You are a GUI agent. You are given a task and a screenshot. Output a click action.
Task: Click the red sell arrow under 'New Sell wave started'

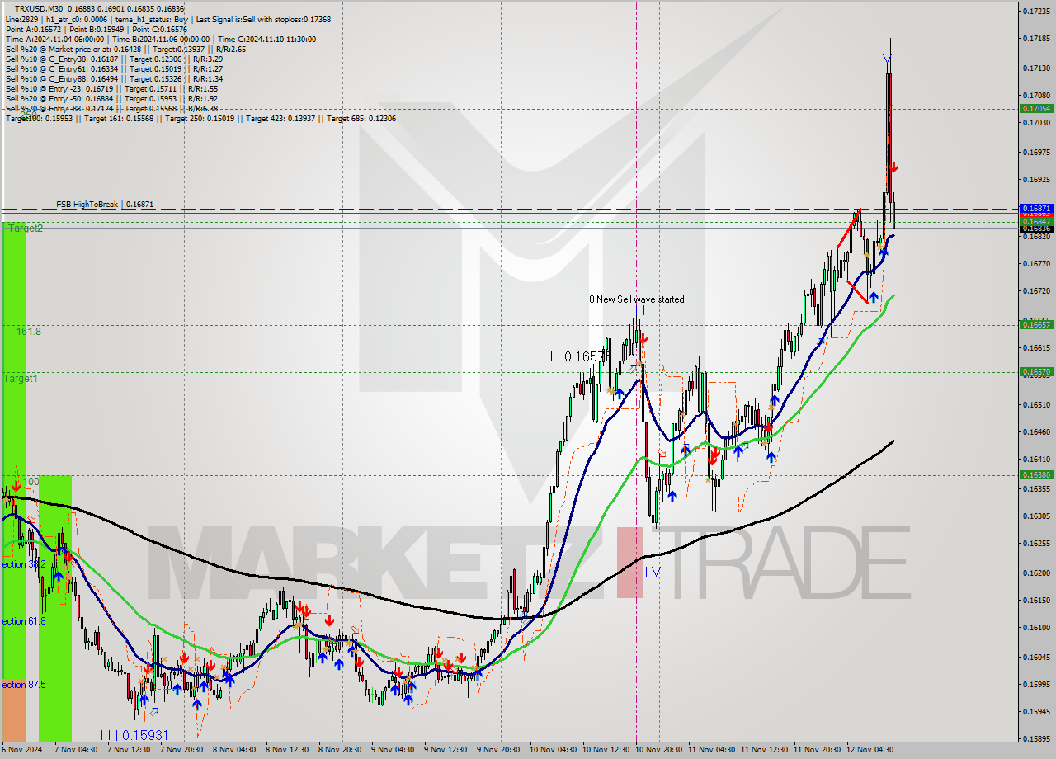pos(643,338)
